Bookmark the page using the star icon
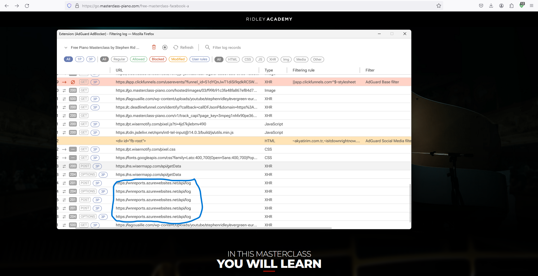Viewport: 538px width, 276px height. tap(439, 6)
